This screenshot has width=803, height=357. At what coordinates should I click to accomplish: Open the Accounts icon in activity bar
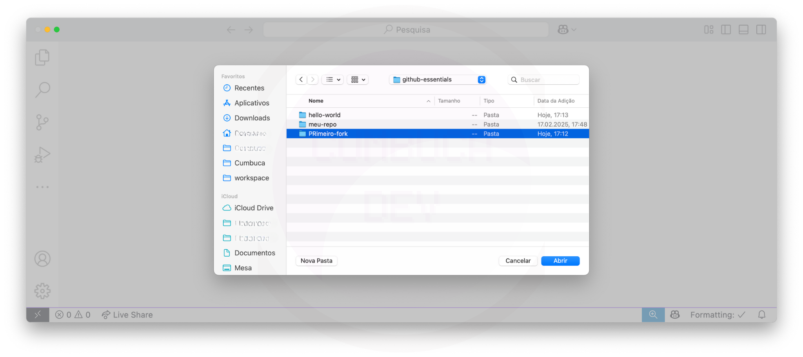click(x=42, y=259)
